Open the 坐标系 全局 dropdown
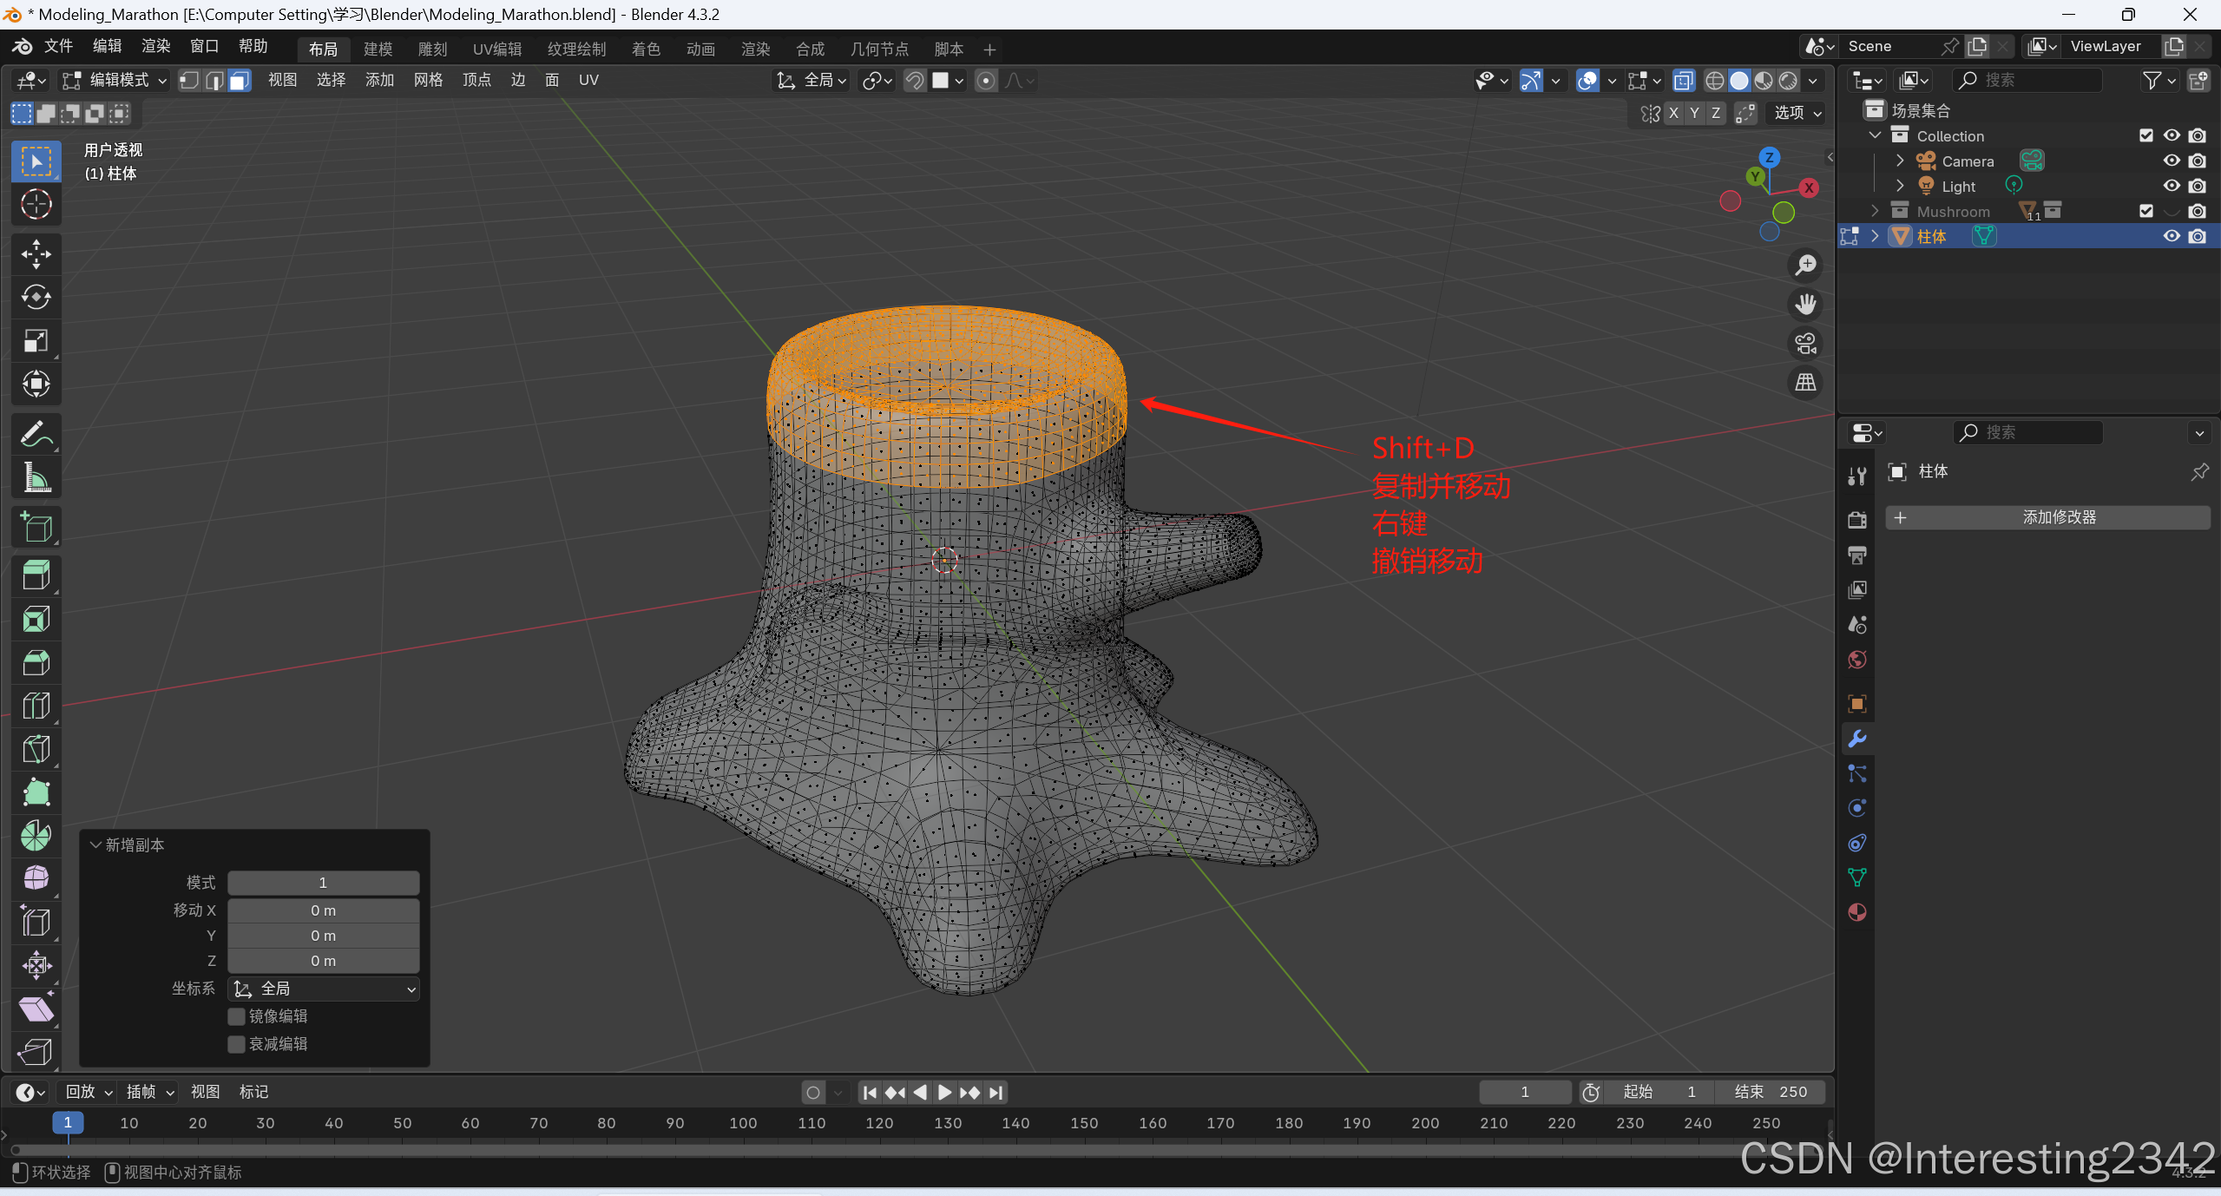 324,989
